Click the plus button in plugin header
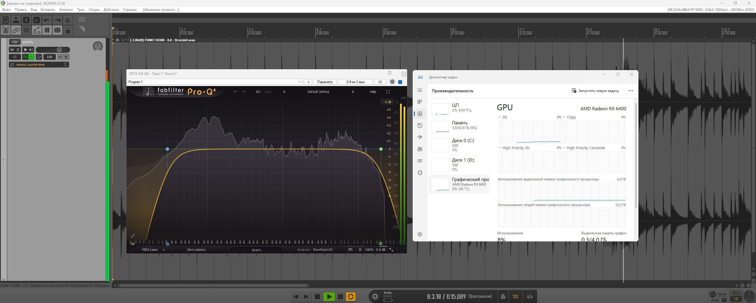 pyautogui.click(x=308, y=82)
